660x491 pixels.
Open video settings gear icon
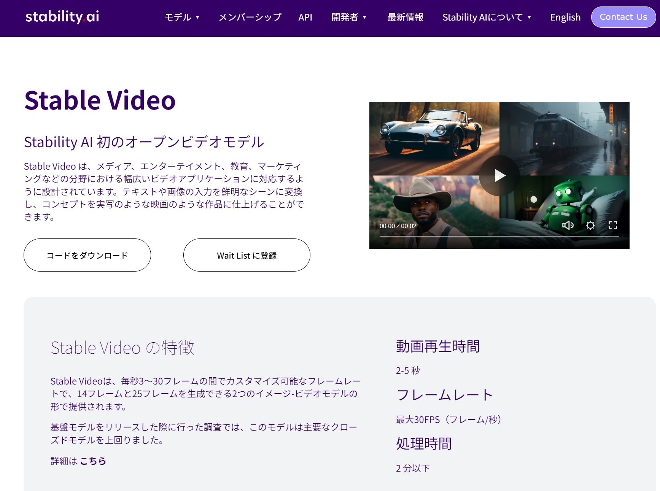pyautogui.click(x=590, y=226)
